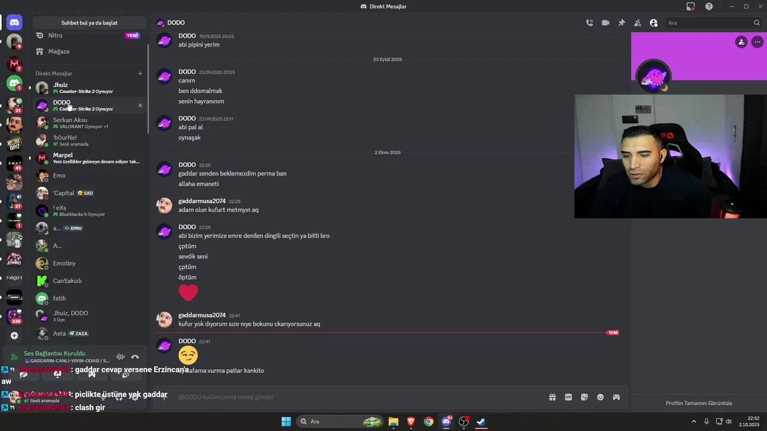Start a video call with DODO
Viewport: 767px width, 431px height.
[x=605, y=23]
